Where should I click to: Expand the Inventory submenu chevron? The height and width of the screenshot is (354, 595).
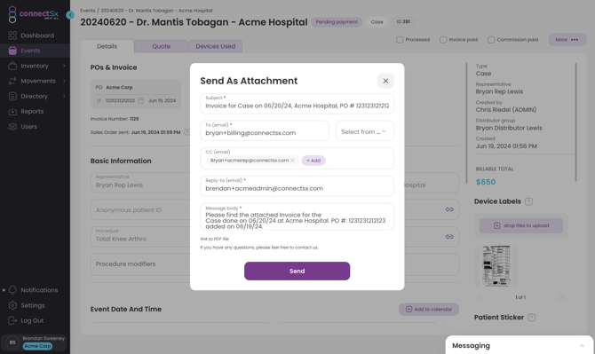[64, 66]
